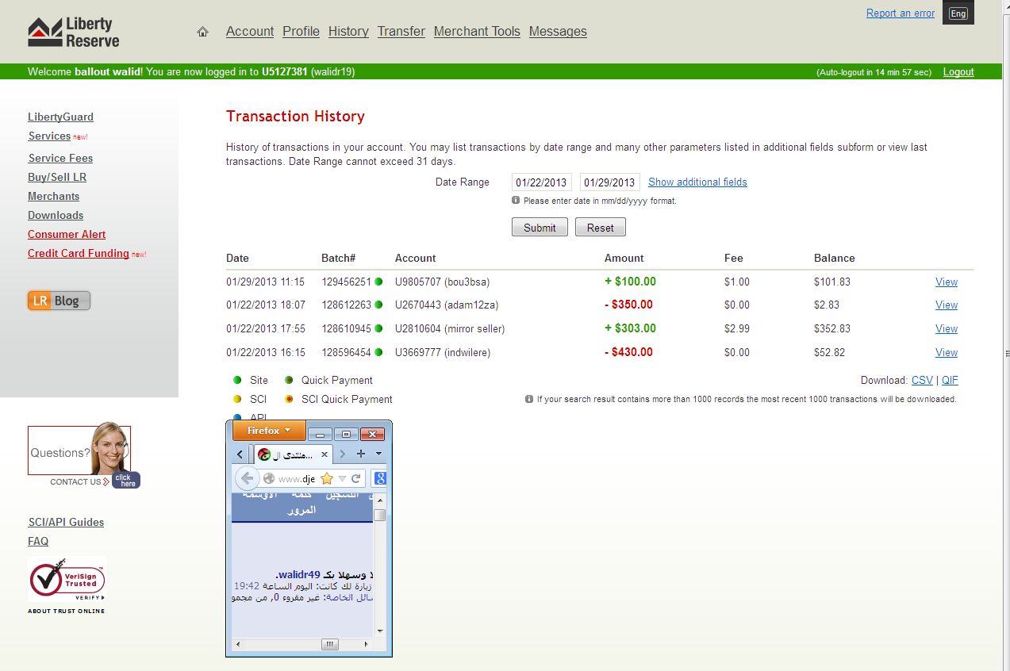
Task: View the mirror seller transaction details
Action: [x=947, y=329]
